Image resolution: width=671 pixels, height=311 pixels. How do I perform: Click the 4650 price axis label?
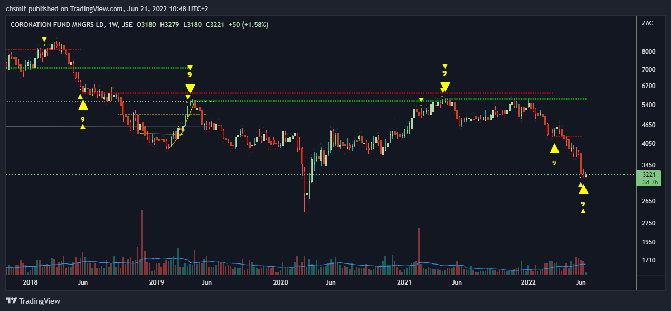click(x=649, y=125)
